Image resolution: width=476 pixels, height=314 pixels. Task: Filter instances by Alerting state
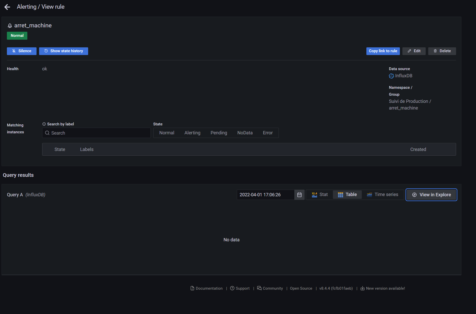coord(192,133)
